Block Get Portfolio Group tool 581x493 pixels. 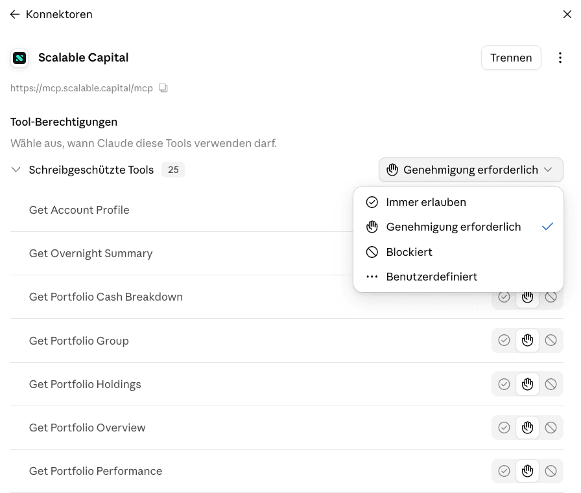[x=551, y=340]
